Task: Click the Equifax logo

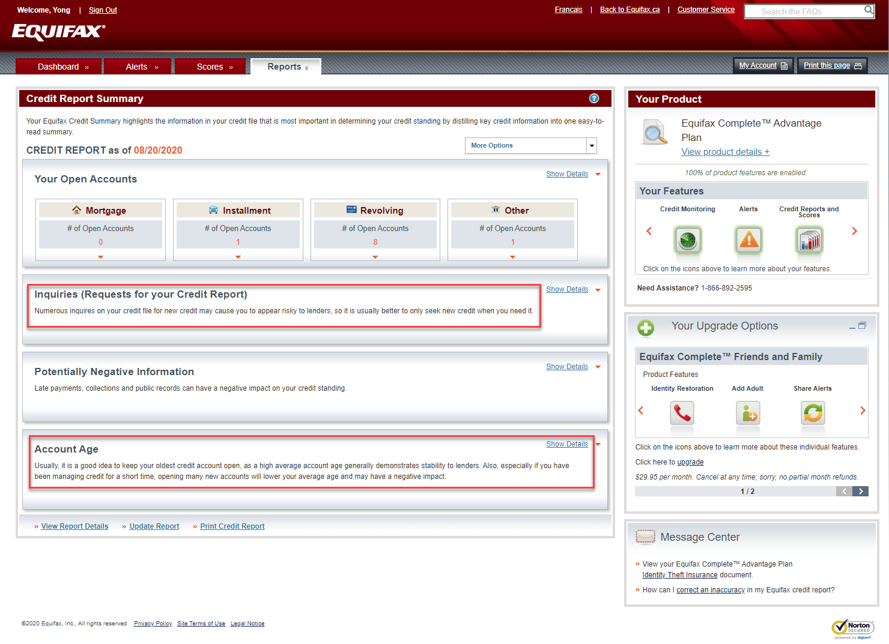Action: pyautogui.click(x=58, y=32)
